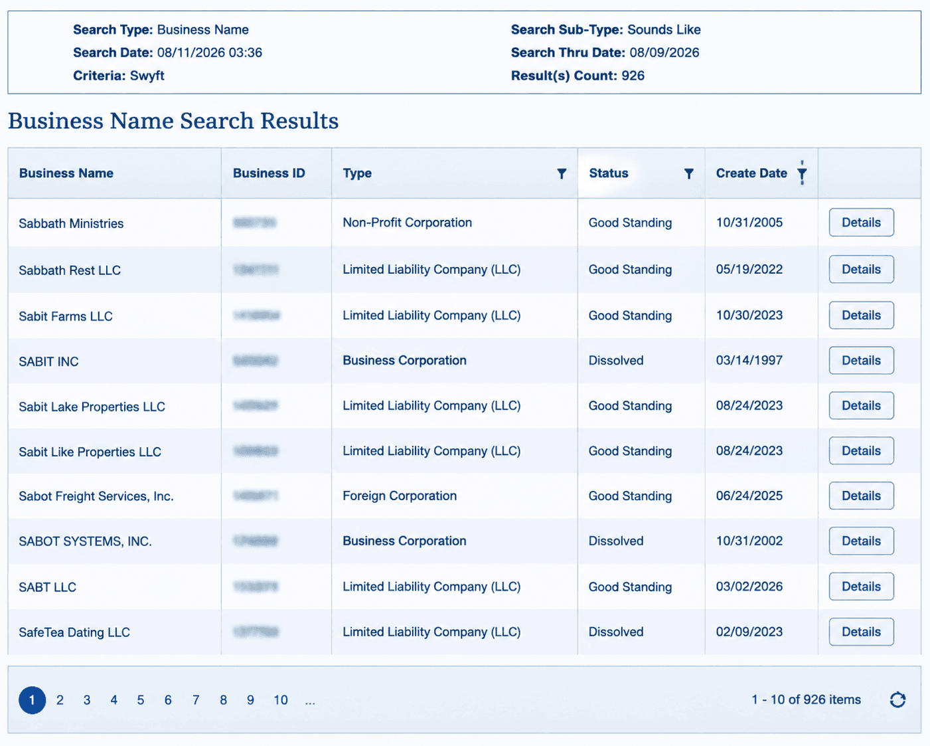Click the Non-Profit Corporation type cell
930x746 pixels.
[407, 223]
